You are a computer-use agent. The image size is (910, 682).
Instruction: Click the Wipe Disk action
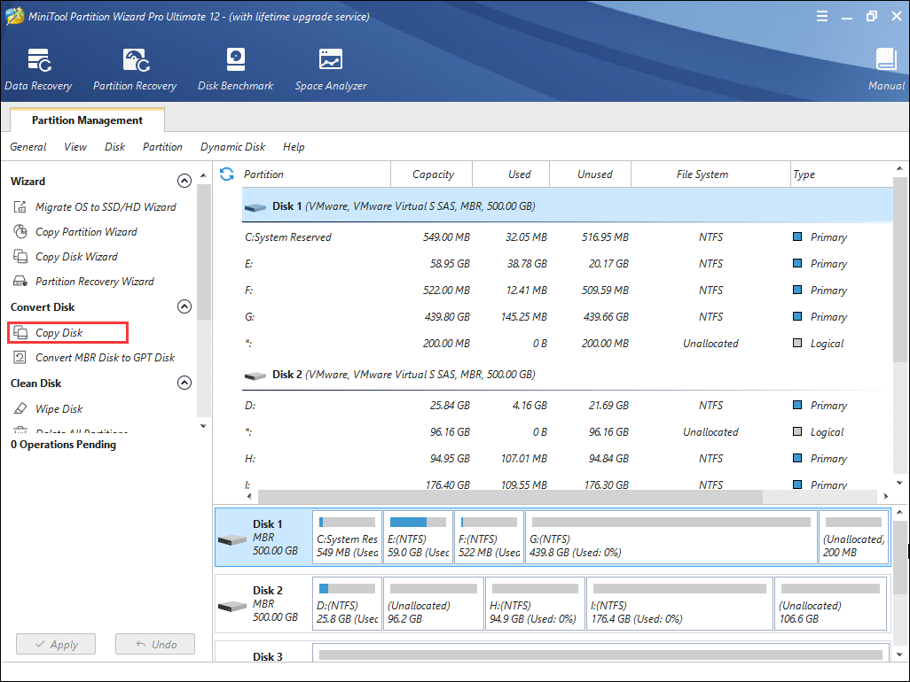pos(59,408)
